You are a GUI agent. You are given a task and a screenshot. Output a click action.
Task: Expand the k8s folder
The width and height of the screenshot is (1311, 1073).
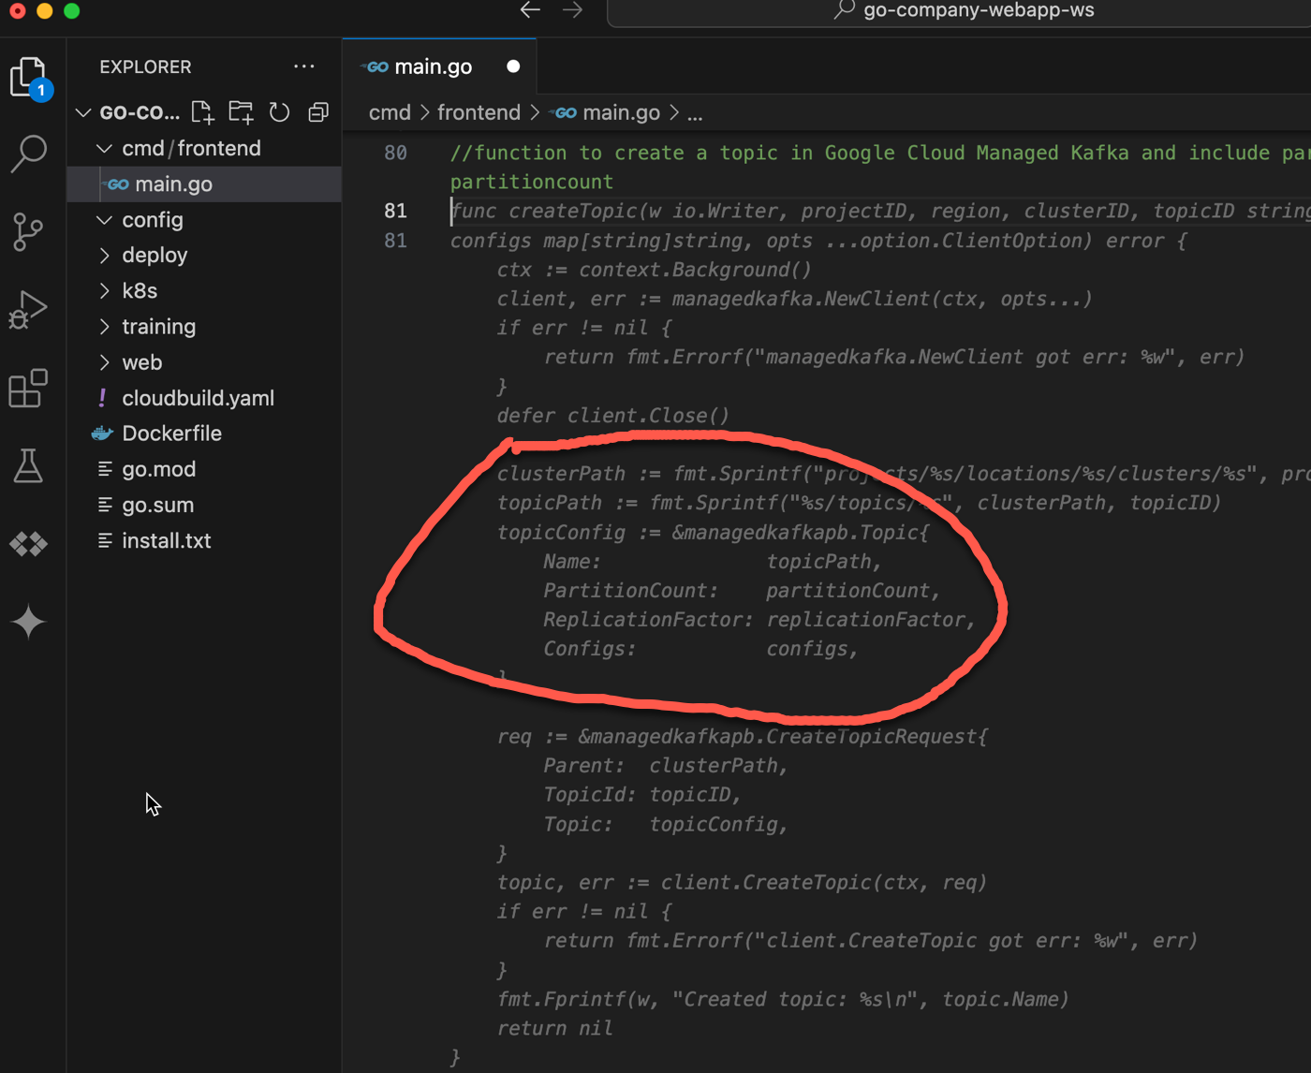(x=140, y=291)
